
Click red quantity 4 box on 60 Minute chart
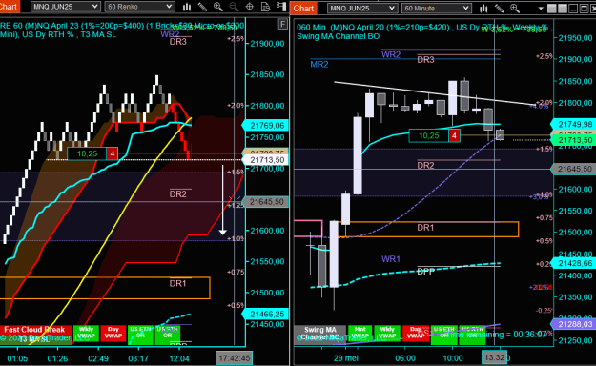point(454,135)
